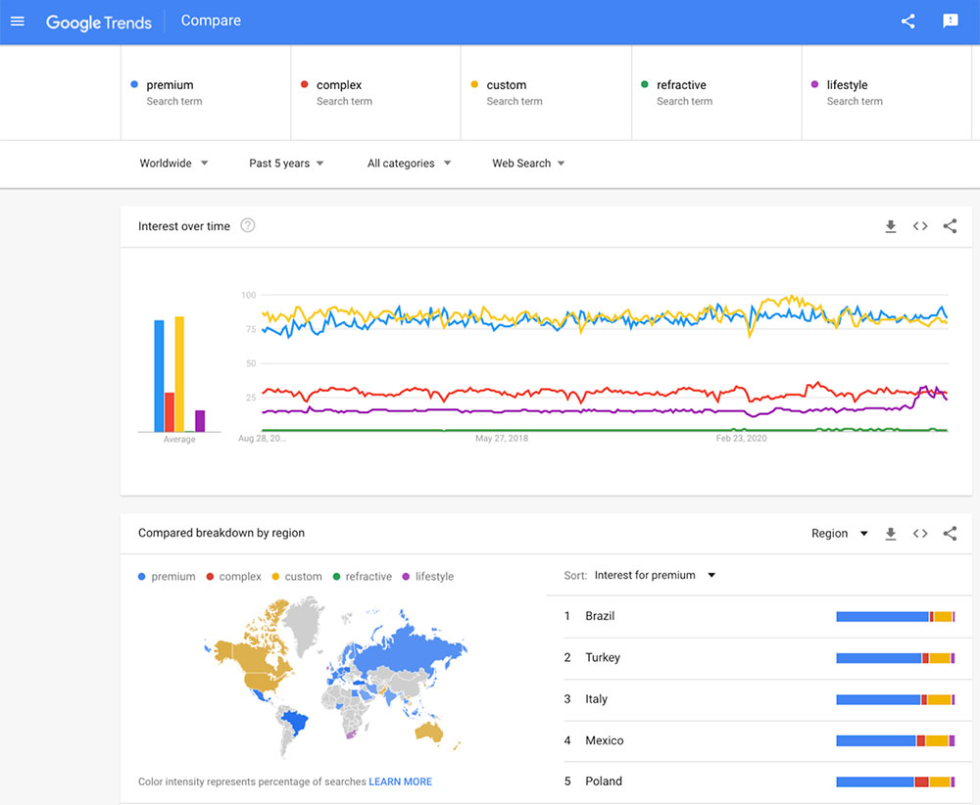Open embed code for regional breakdown

(920, 534)
